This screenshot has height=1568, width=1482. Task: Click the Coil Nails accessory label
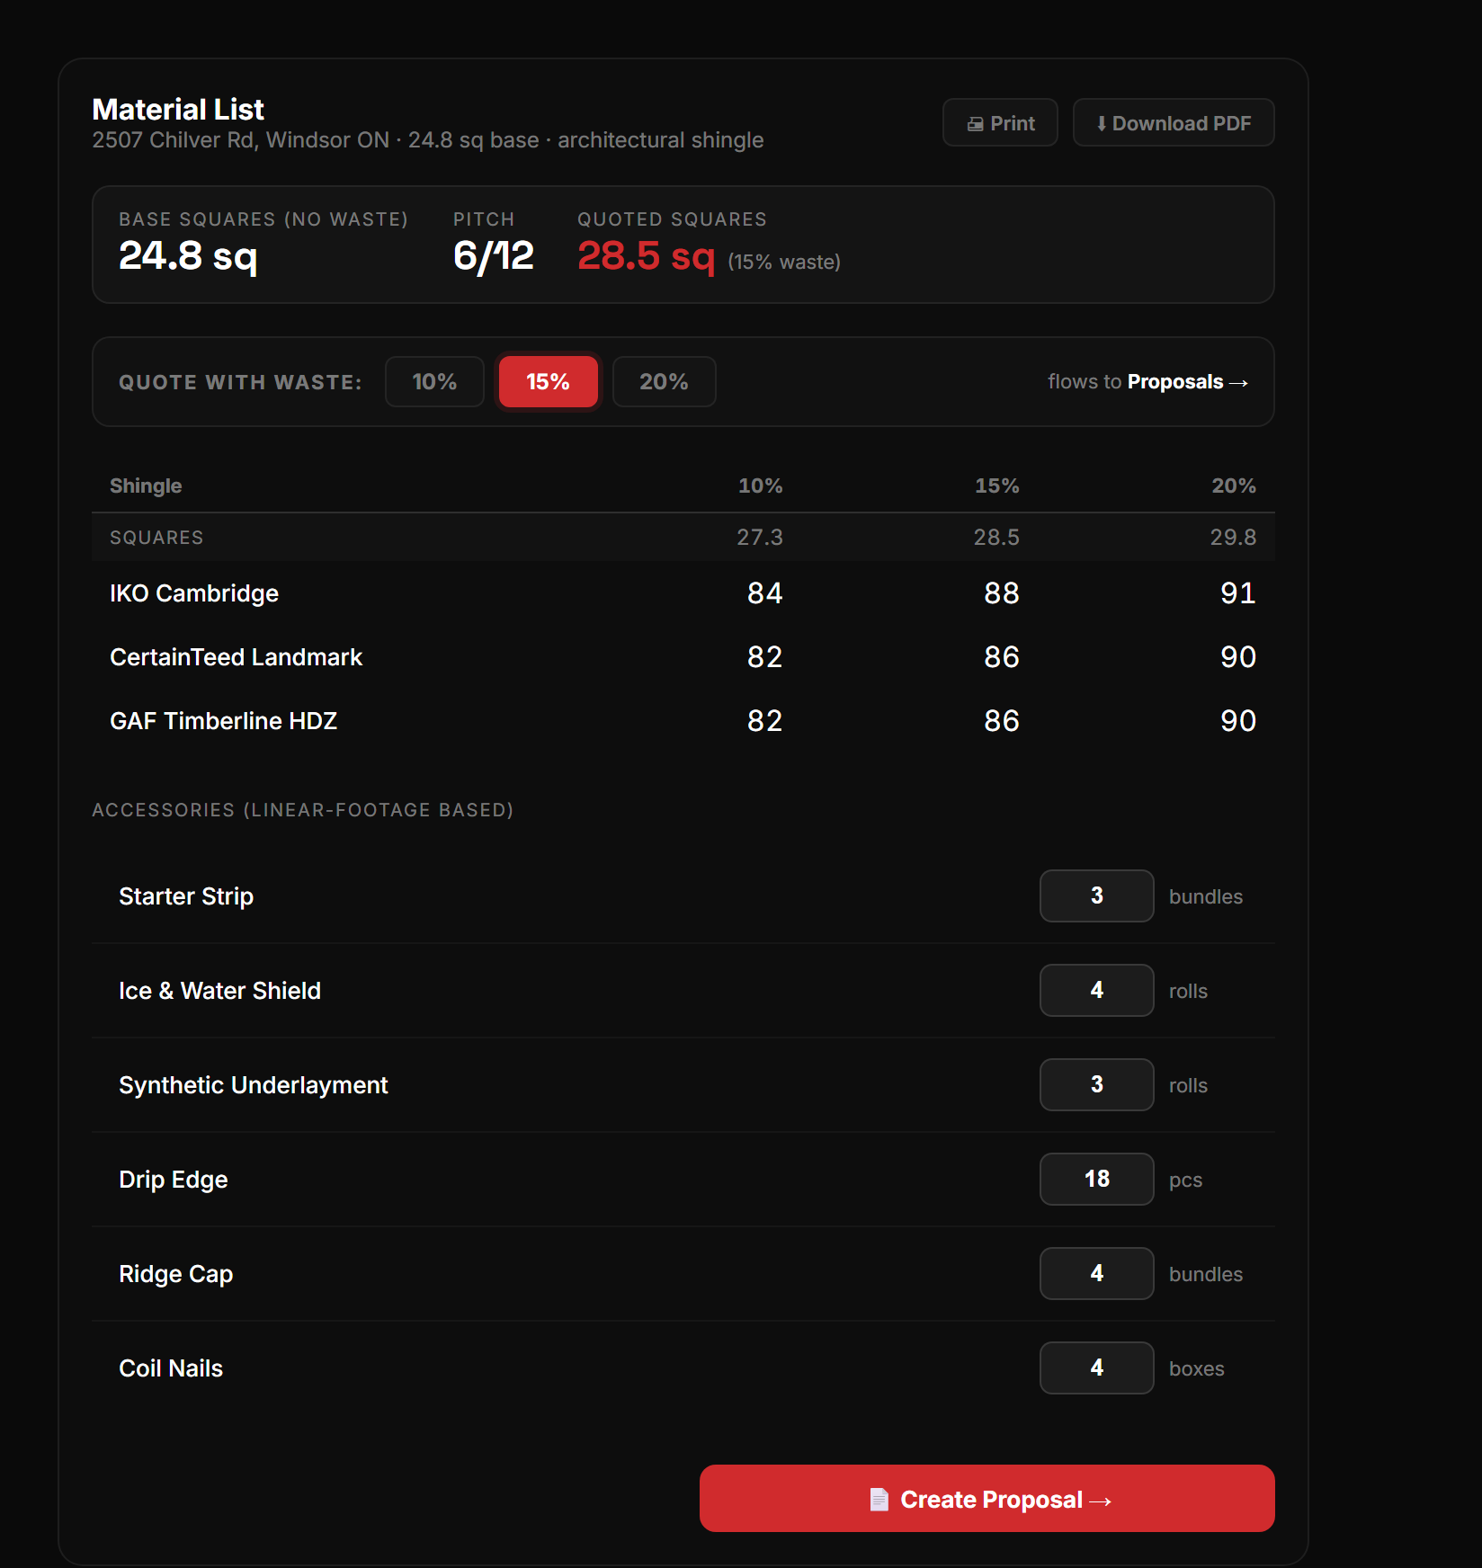point(171,1368)
